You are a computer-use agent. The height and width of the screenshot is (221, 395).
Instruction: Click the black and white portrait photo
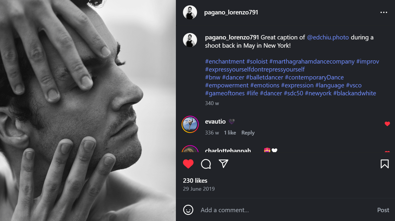click(x=88, y=110)
